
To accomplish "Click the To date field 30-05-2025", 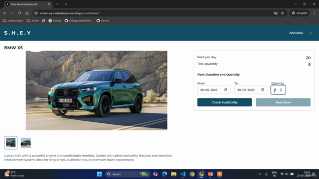I will click(251, 90).
